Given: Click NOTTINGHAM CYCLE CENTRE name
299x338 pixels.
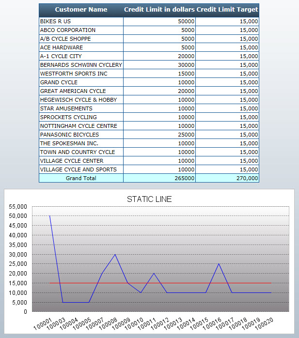Looking at the screenshot, I should coord(81,126).
